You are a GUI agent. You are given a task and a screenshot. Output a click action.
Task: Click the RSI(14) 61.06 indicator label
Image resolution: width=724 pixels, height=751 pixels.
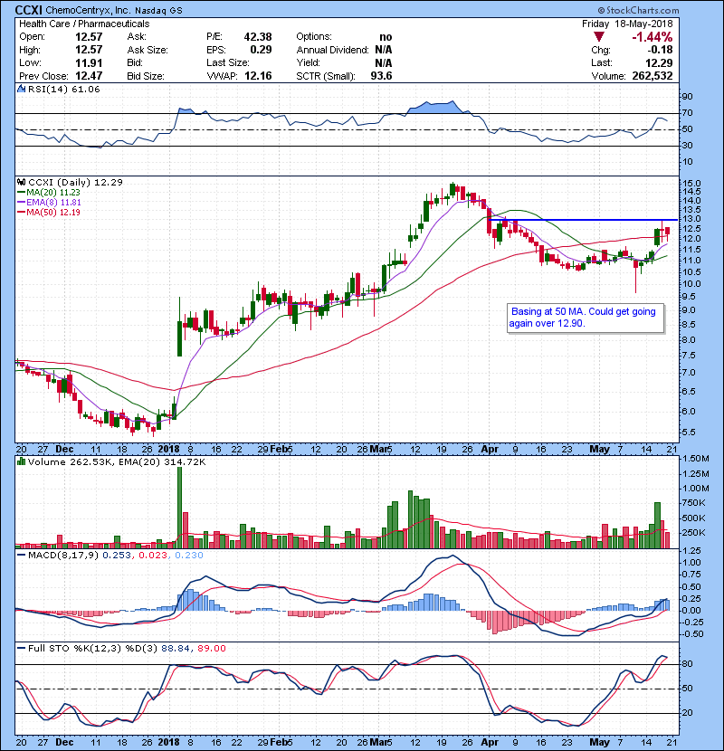click(63, 89)
